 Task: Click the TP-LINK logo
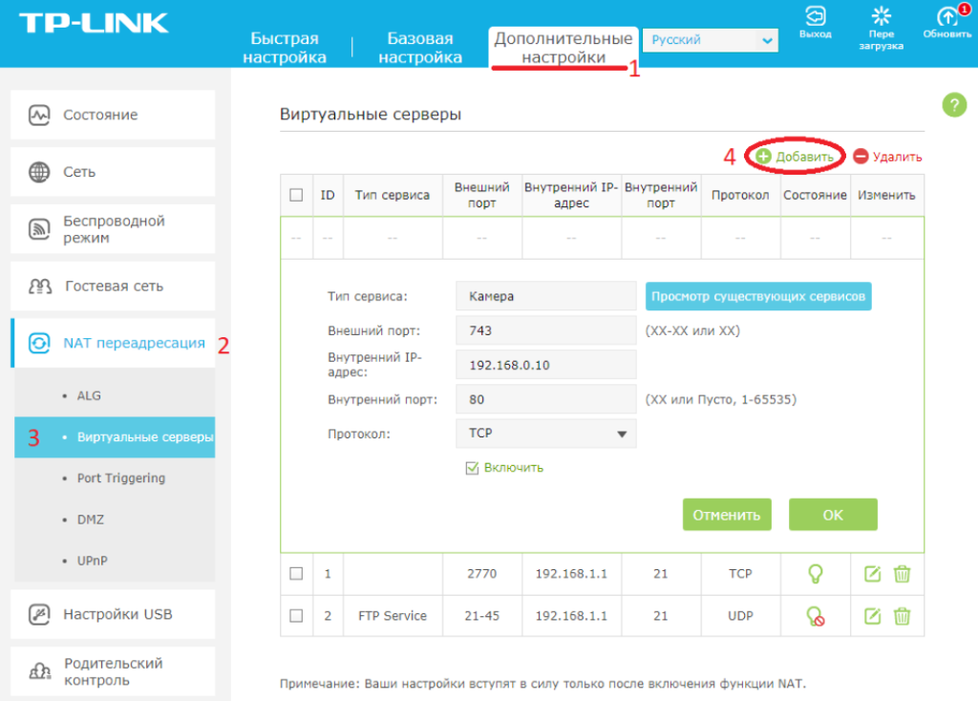94,23
